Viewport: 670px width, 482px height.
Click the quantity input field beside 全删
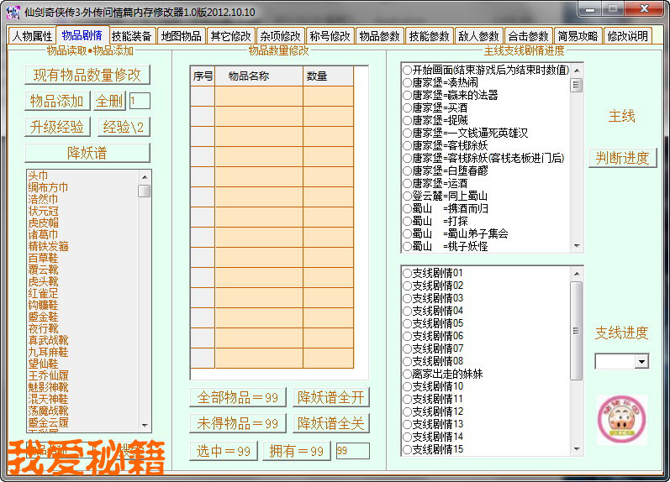[x=140, y=101]
